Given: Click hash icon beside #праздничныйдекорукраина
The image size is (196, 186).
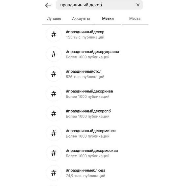Looking at the screenshot, I should (x=54, y=54).
